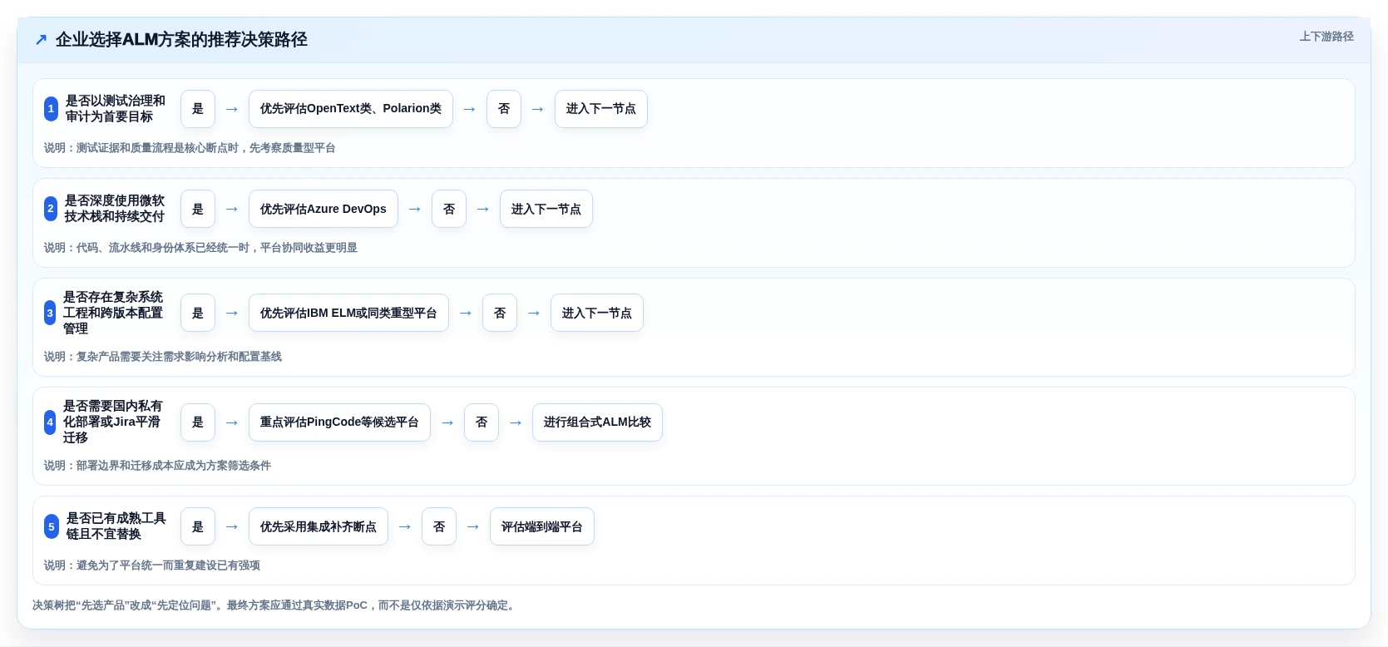Click note 部署边界和迁移成本应成为方案筛选条件
This screenshot has width=1388, height=647.
point(157,466)
